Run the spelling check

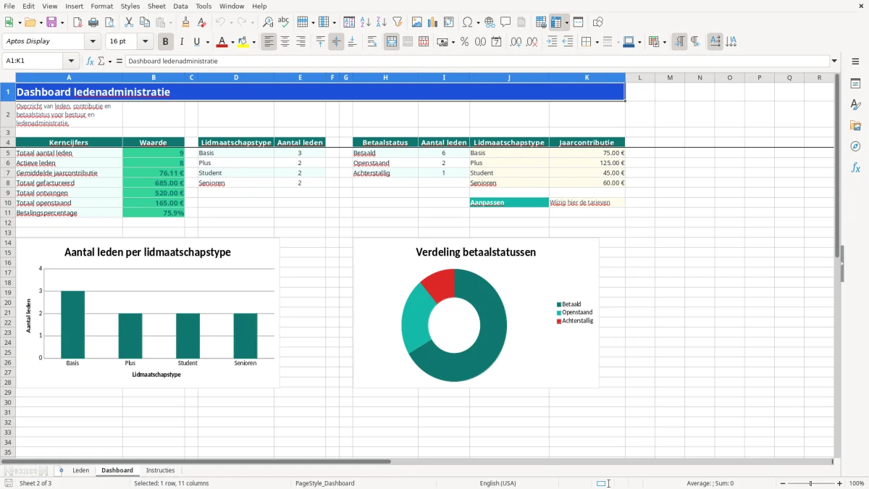point(284,22)
